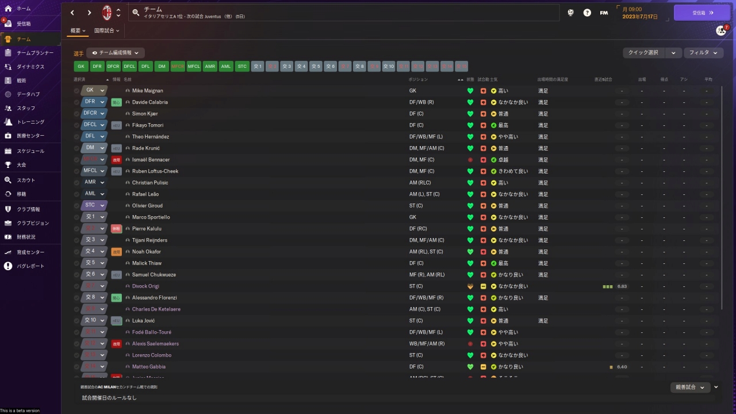Open the Scouting (スカウト) sidebar icon
This screenshot has height=414, width=736.
(8, 180)
